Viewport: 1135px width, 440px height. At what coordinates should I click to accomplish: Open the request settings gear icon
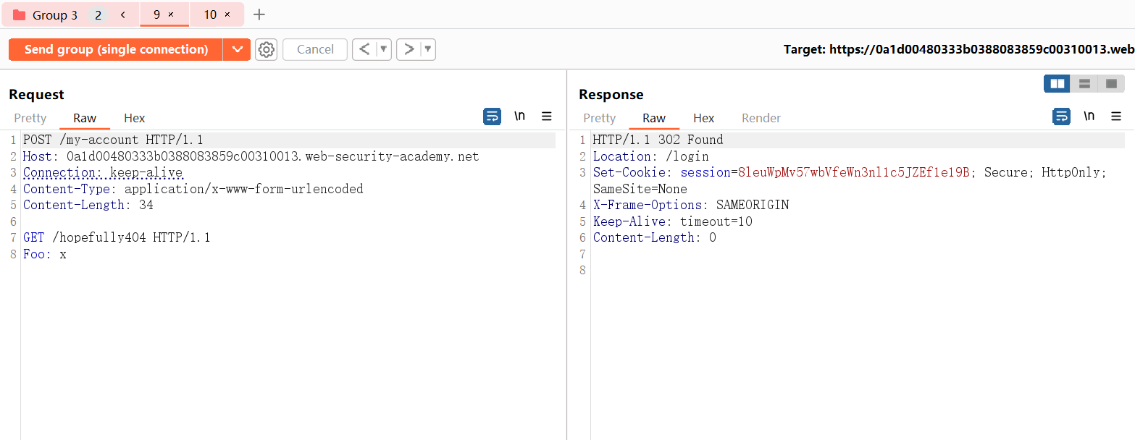click(267, 49)
